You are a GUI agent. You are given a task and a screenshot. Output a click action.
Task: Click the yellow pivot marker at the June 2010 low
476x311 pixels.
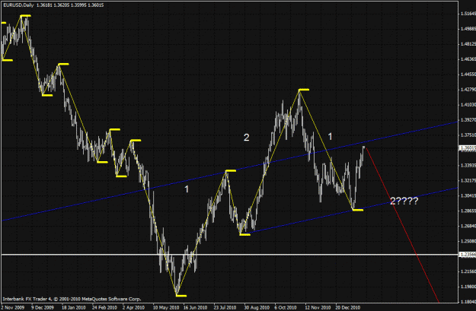[x=181, y=296]
